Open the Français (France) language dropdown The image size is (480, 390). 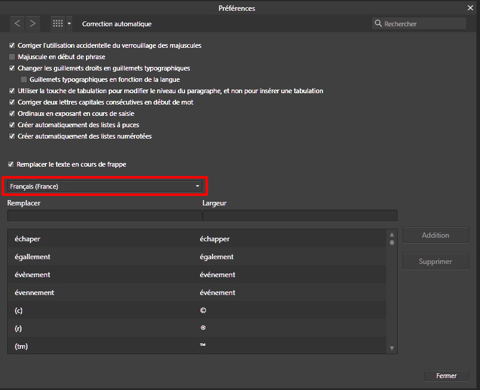(x=104, y=186)
